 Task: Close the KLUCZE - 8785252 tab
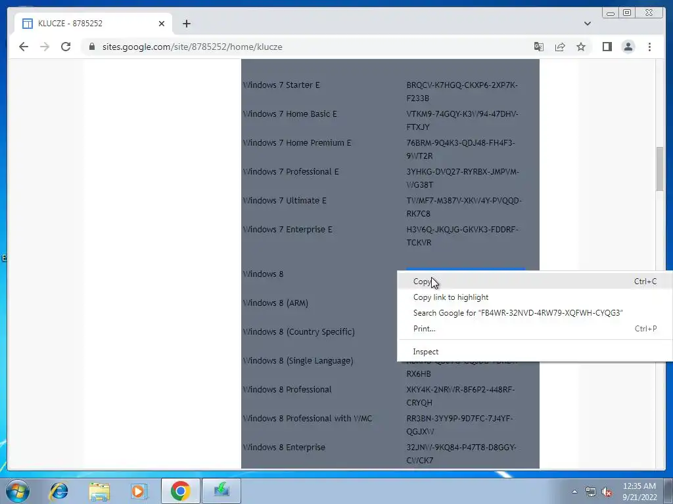(x=162, y=24)
